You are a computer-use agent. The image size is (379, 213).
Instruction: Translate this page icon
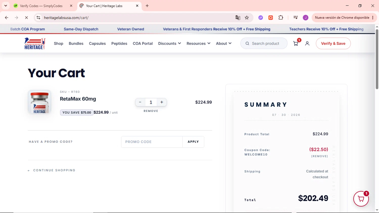238,18
